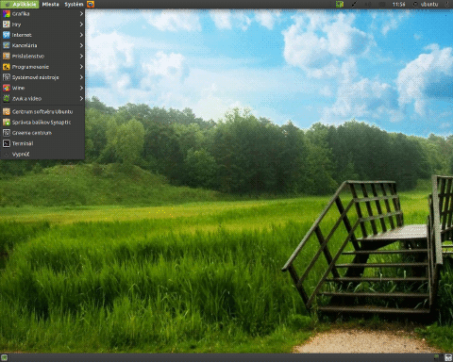
Task: Open the Grafika submenu
Action: (42, 14)
